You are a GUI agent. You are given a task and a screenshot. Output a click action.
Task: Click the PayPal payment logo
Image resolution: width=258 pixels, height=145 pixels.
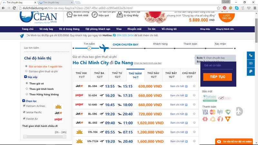pos(220,112)
